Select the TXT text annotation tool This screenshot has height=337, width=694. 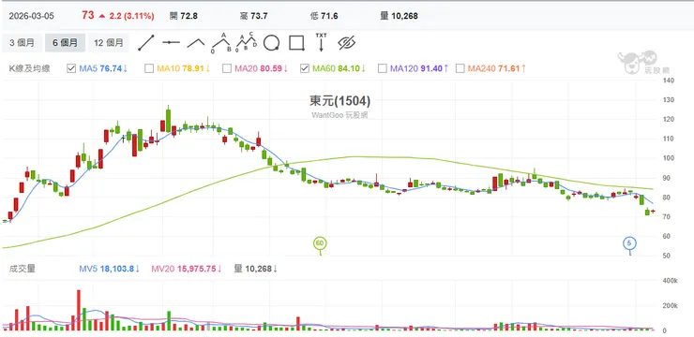click(322, 42)
